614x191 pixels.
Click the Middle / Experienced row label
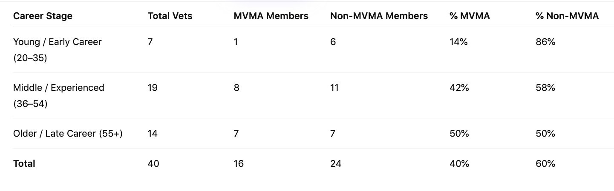pos(59,88)
